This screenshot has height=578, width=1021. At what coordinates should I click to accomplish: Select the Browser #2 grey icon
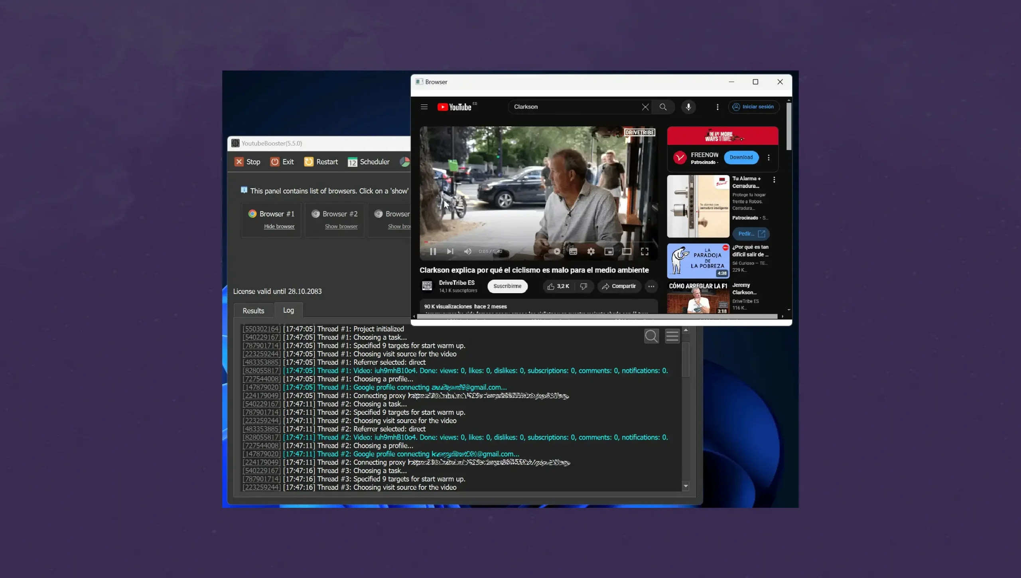pyautogui.click(x=315, y=214)
